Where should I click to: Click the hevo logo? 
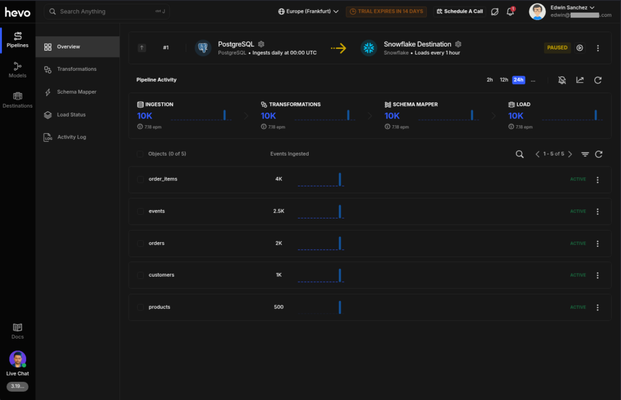(x=18, y=13)
